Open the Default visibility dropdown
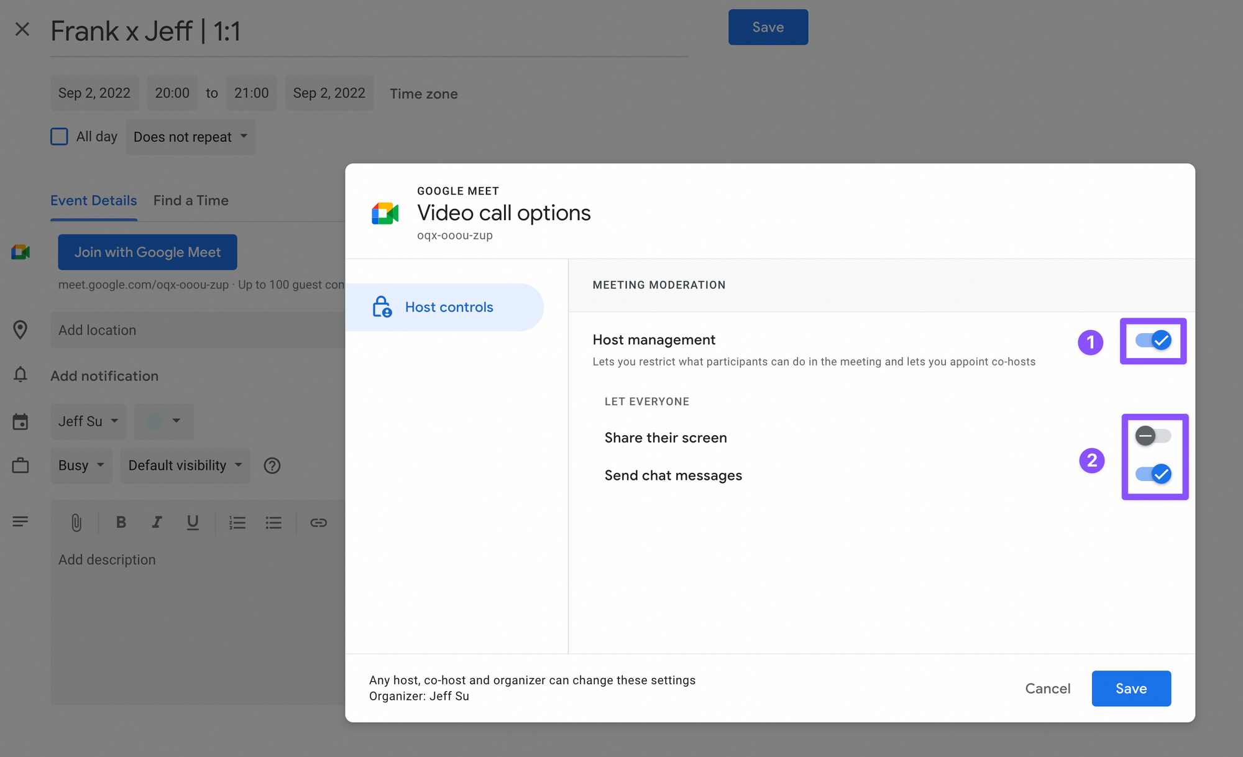Image resolution: width=1243 pixels, height=757 pixels. 185,466
